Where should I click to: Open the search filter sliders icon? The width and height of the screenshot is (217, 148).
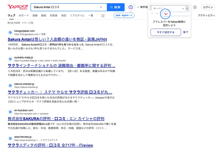coord(103,16)
